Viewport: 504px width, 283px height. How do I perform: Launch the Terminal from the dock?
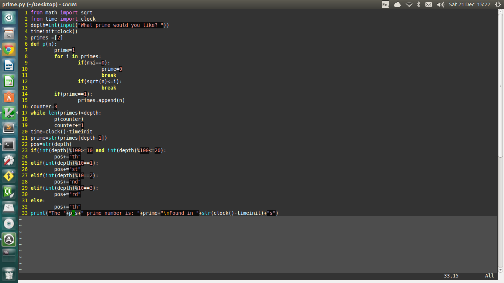(9, 144)
